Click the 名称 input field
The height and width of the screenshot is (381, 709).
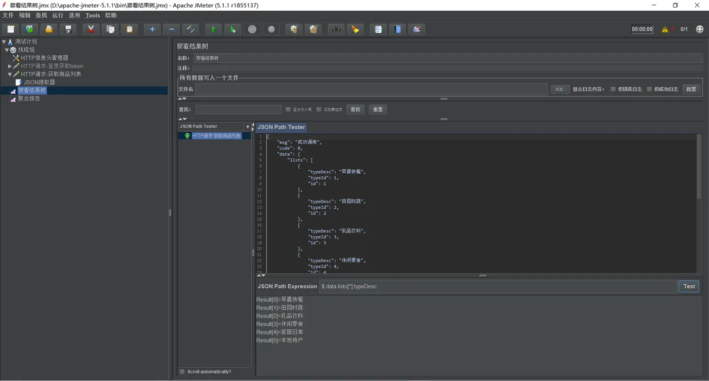(x=448, y=58)
